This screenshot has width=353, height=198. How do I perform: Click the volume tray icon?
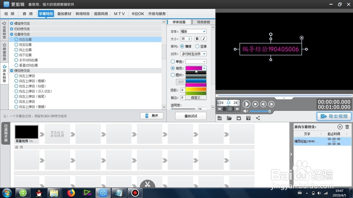(319, 193)
